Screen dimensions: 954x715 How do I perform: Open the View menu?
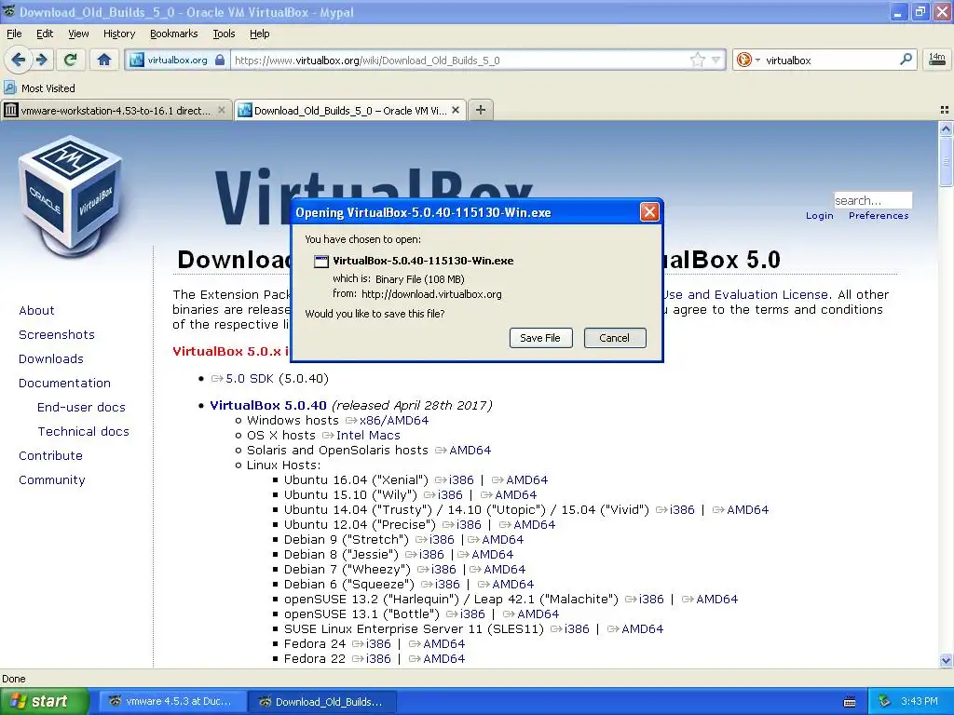78,34
